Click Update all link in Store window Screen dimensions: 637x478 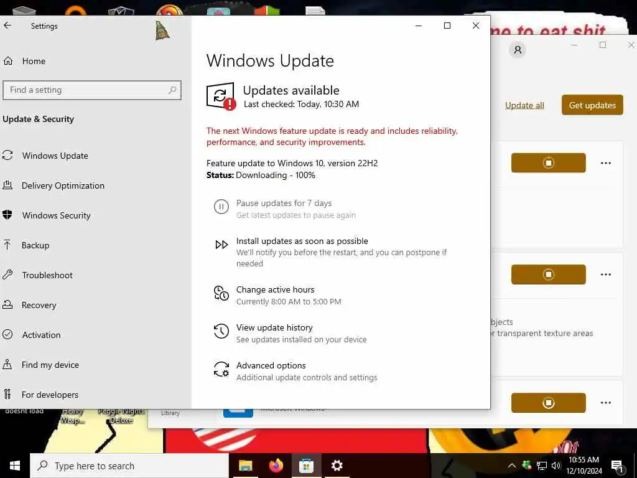[x=524, y=105]
